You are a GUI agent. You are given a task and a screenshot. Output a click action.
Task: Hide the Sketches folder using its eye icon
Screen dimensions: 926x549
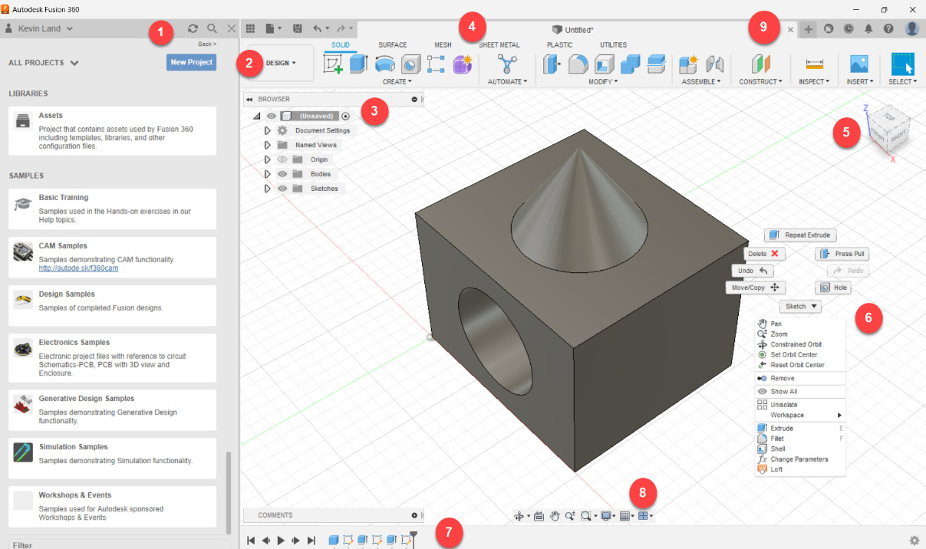click(282, 189)
